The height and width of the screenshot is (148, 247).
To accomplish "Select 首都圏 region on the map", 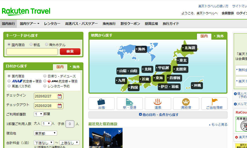I will click(x=174, y=78).
